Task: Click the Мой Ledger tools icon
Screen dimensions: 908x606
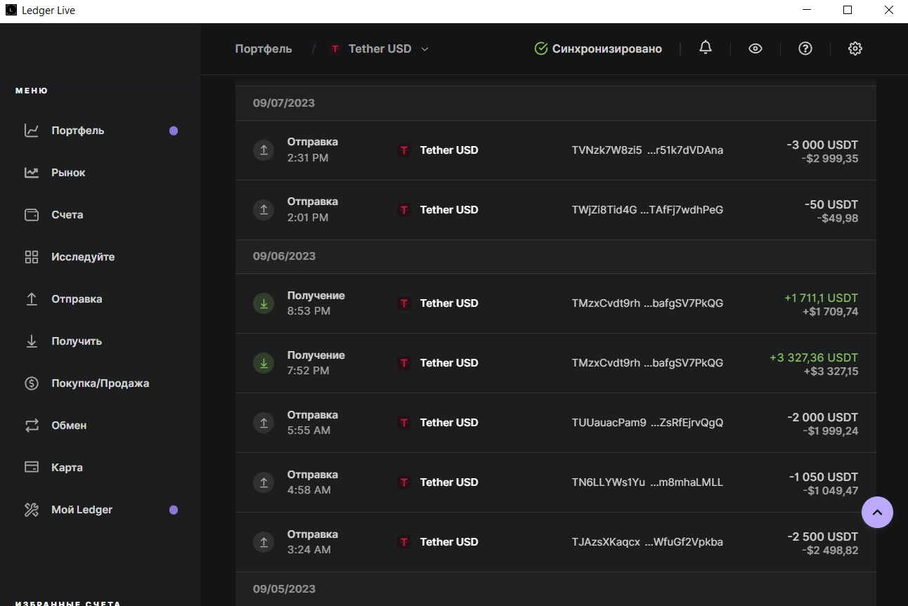Action: point(32,510)
